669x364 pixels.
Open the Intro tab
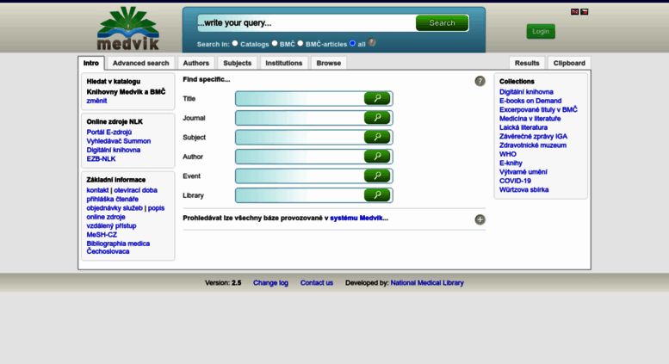(91, 63)
